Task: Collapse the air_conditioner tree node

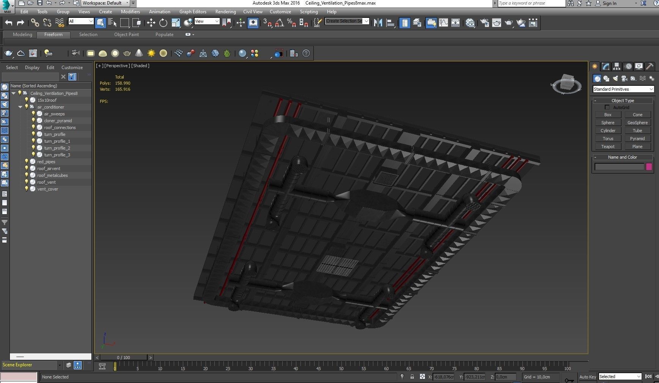Action: [20, 107]
